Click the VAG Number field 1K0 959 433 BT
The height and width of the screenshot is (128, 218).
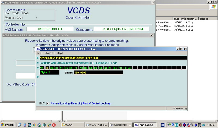click(50, 29)
